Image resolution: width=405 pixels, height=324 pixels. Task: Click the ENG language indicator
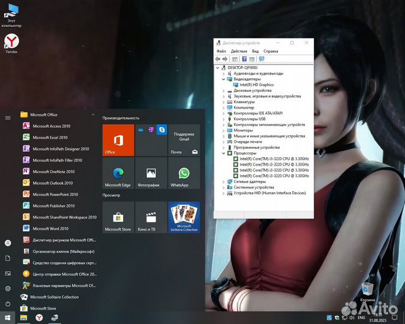[x=361, y=317]
